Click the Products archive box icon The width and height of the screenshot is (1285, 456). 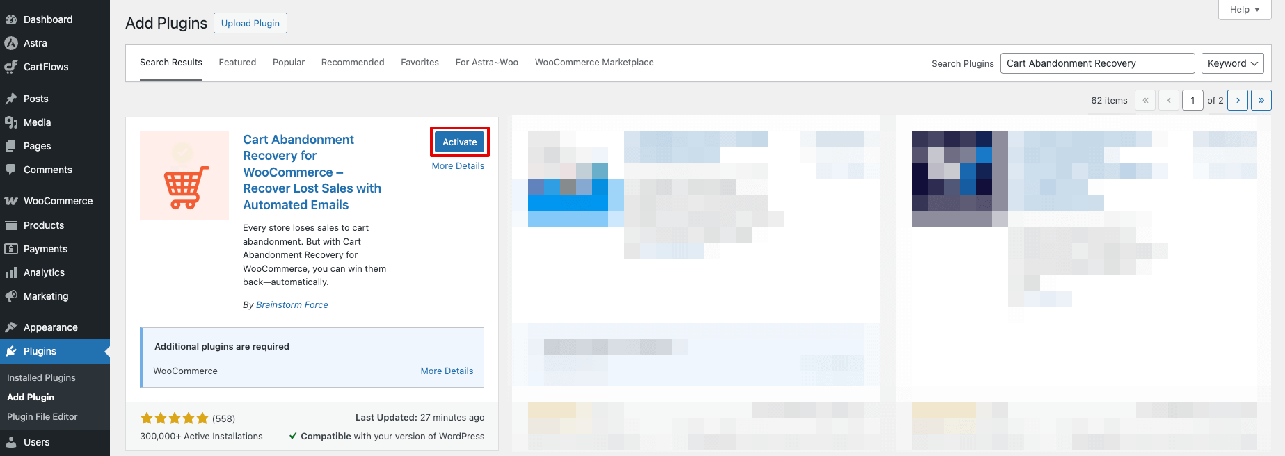(11, 225)
